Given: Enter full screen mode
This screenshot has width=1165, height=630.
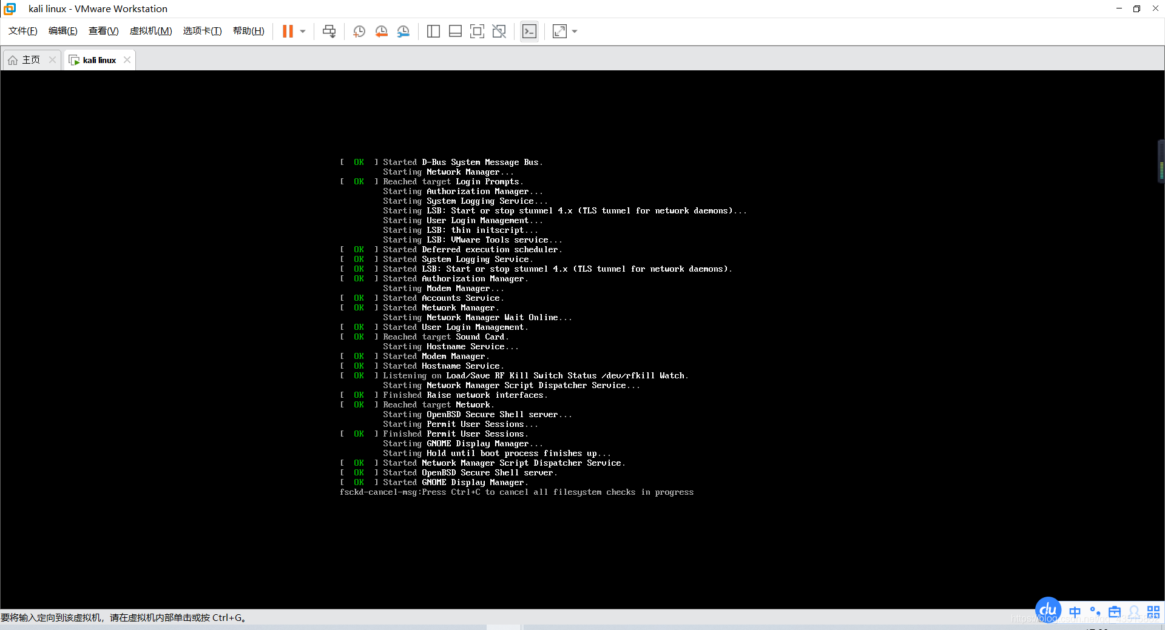Looking at the screenshot, I should point(478,32).
